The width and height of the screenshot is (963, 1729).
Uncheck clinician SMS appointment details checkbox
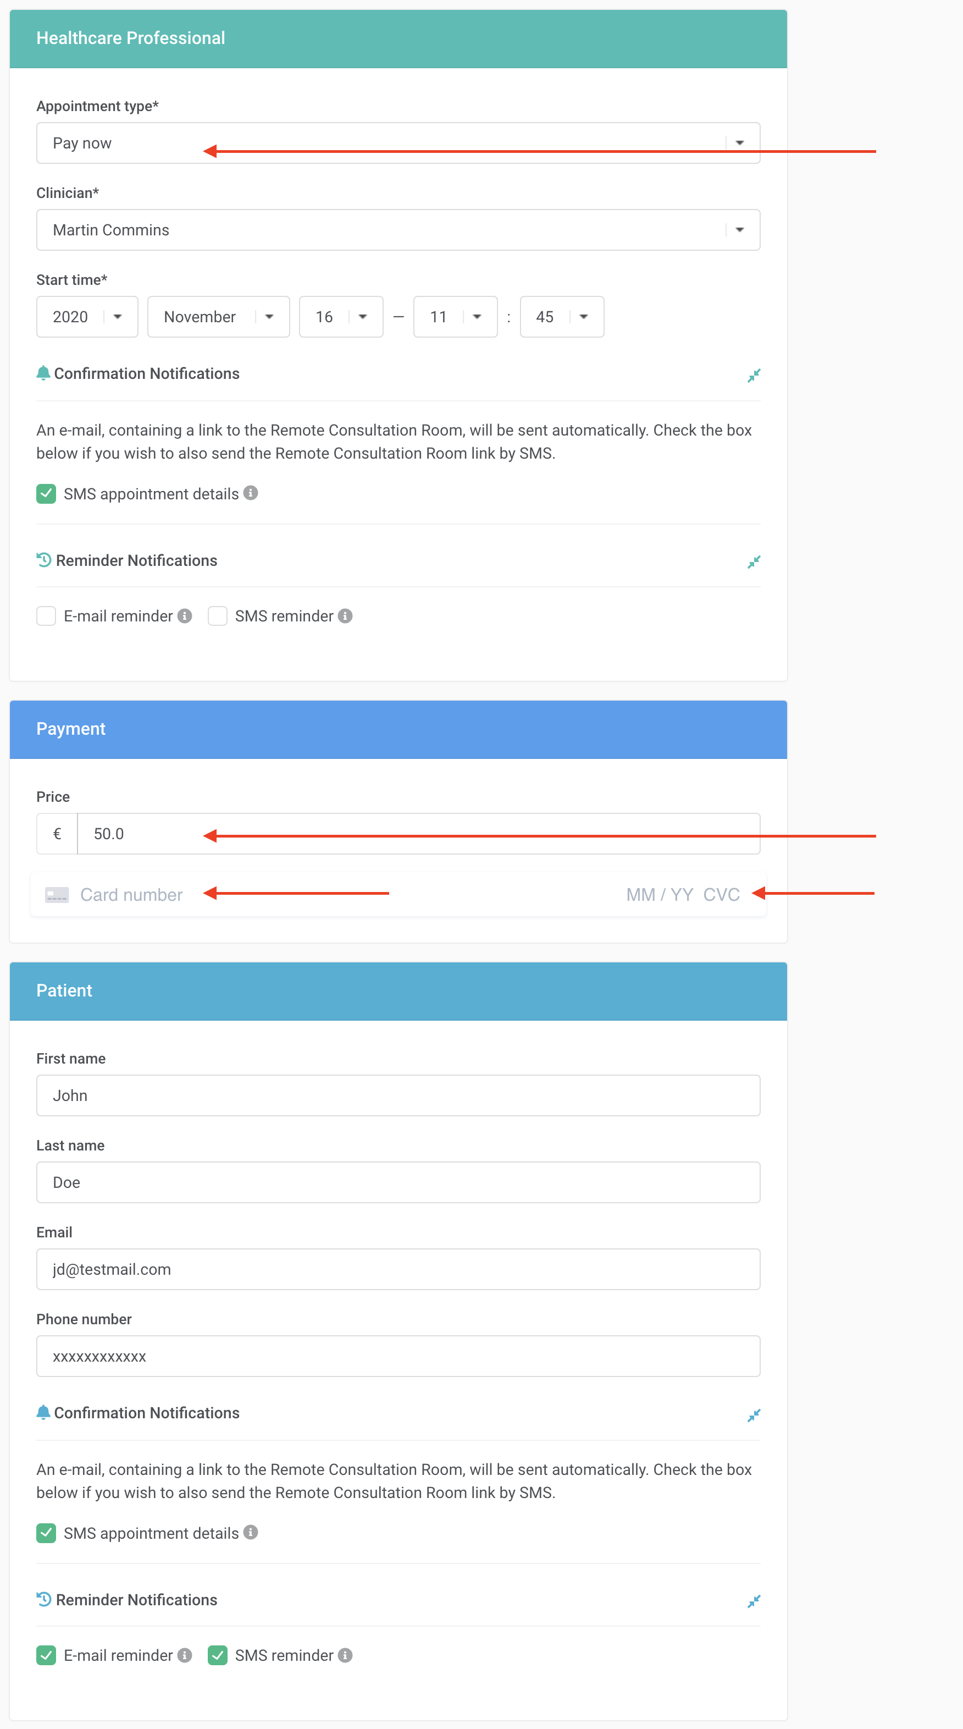point(46,494)
